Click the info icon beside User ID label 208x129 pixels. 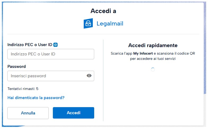click(x=55, y=45)
